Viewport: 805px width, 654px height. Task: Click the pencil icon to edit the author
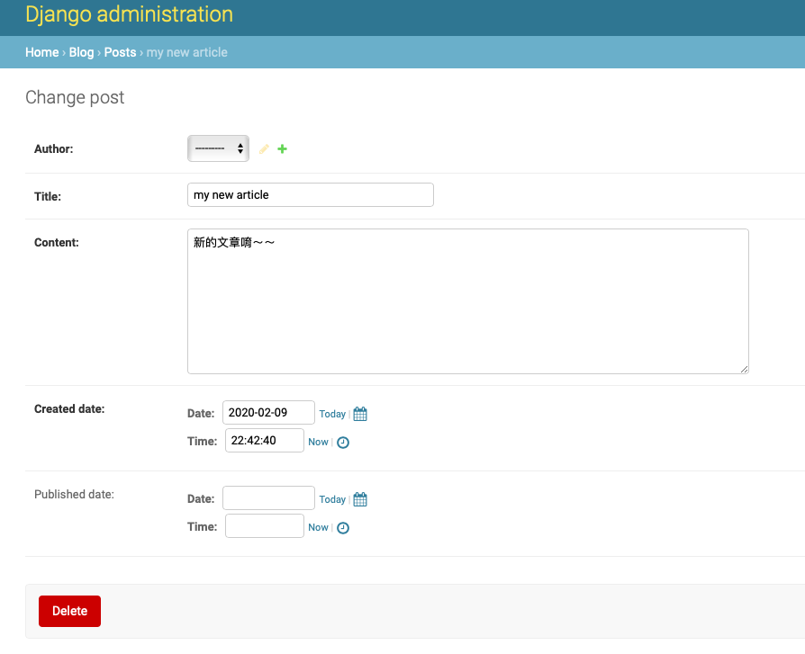(x=264, y=148)
